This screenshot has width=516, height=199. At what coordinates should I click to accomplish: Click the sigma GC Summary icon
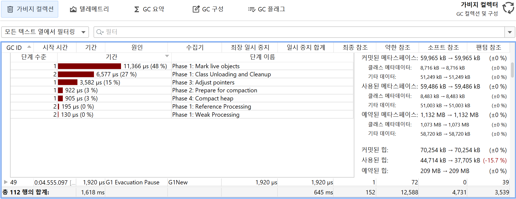(137, 9)
